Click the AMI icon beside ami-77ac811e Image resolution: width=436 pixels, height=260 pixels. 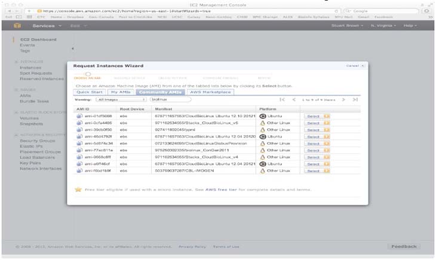(79, 150)
